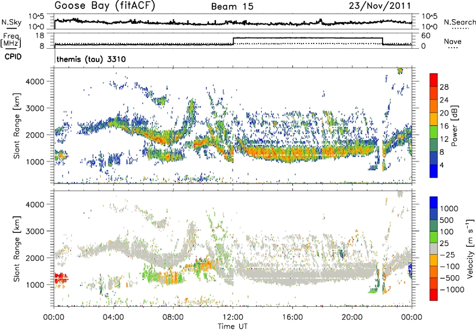Click the velocity panel 'Slant Range [km]' label
This screenshot has height=330, width=476.
(x=17, y=248)
